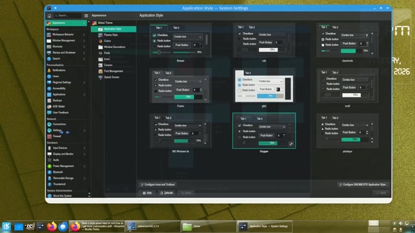This screenshot has width=415, height=233.
Task: Open Accessibility settings
Action: click(x=66, y=89)
